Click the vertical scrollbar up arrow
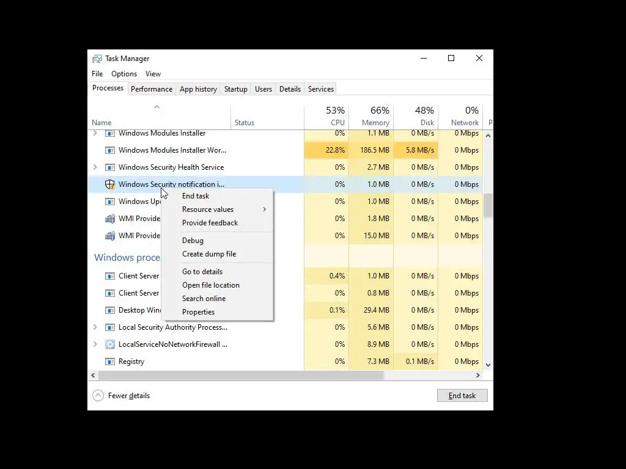The height and width of the screenshot is (469, 626). pyautogui.click(x=488, y=136)
